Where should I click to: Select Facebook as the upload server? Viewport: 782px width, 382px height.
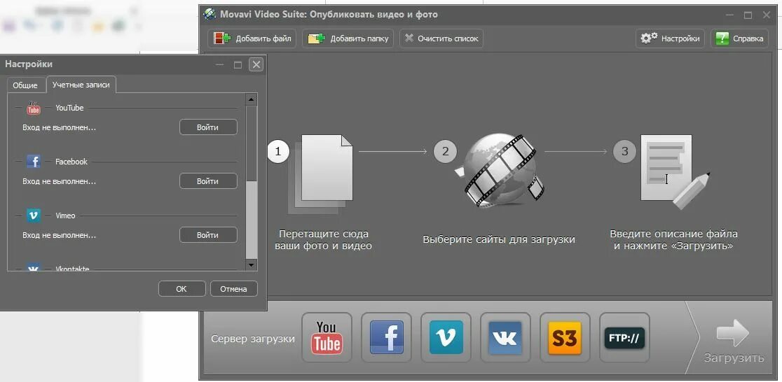(x=387, y=338)
